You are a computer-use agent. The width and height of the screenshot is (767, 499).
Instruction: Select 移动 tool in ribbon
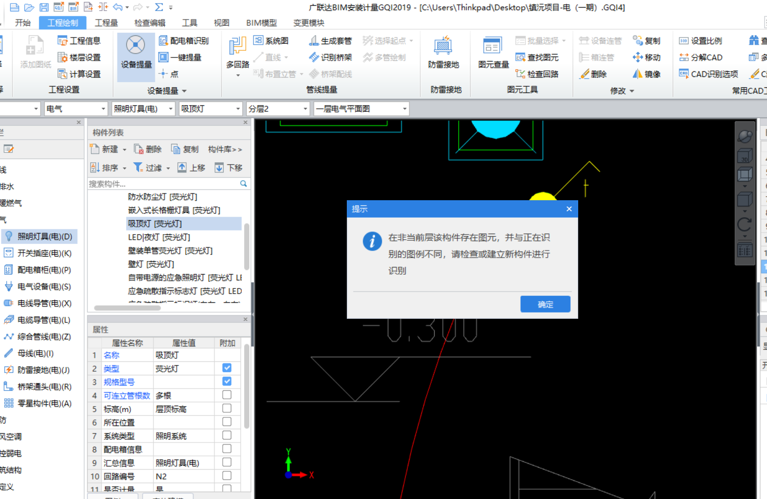click(x=646, y=57)
